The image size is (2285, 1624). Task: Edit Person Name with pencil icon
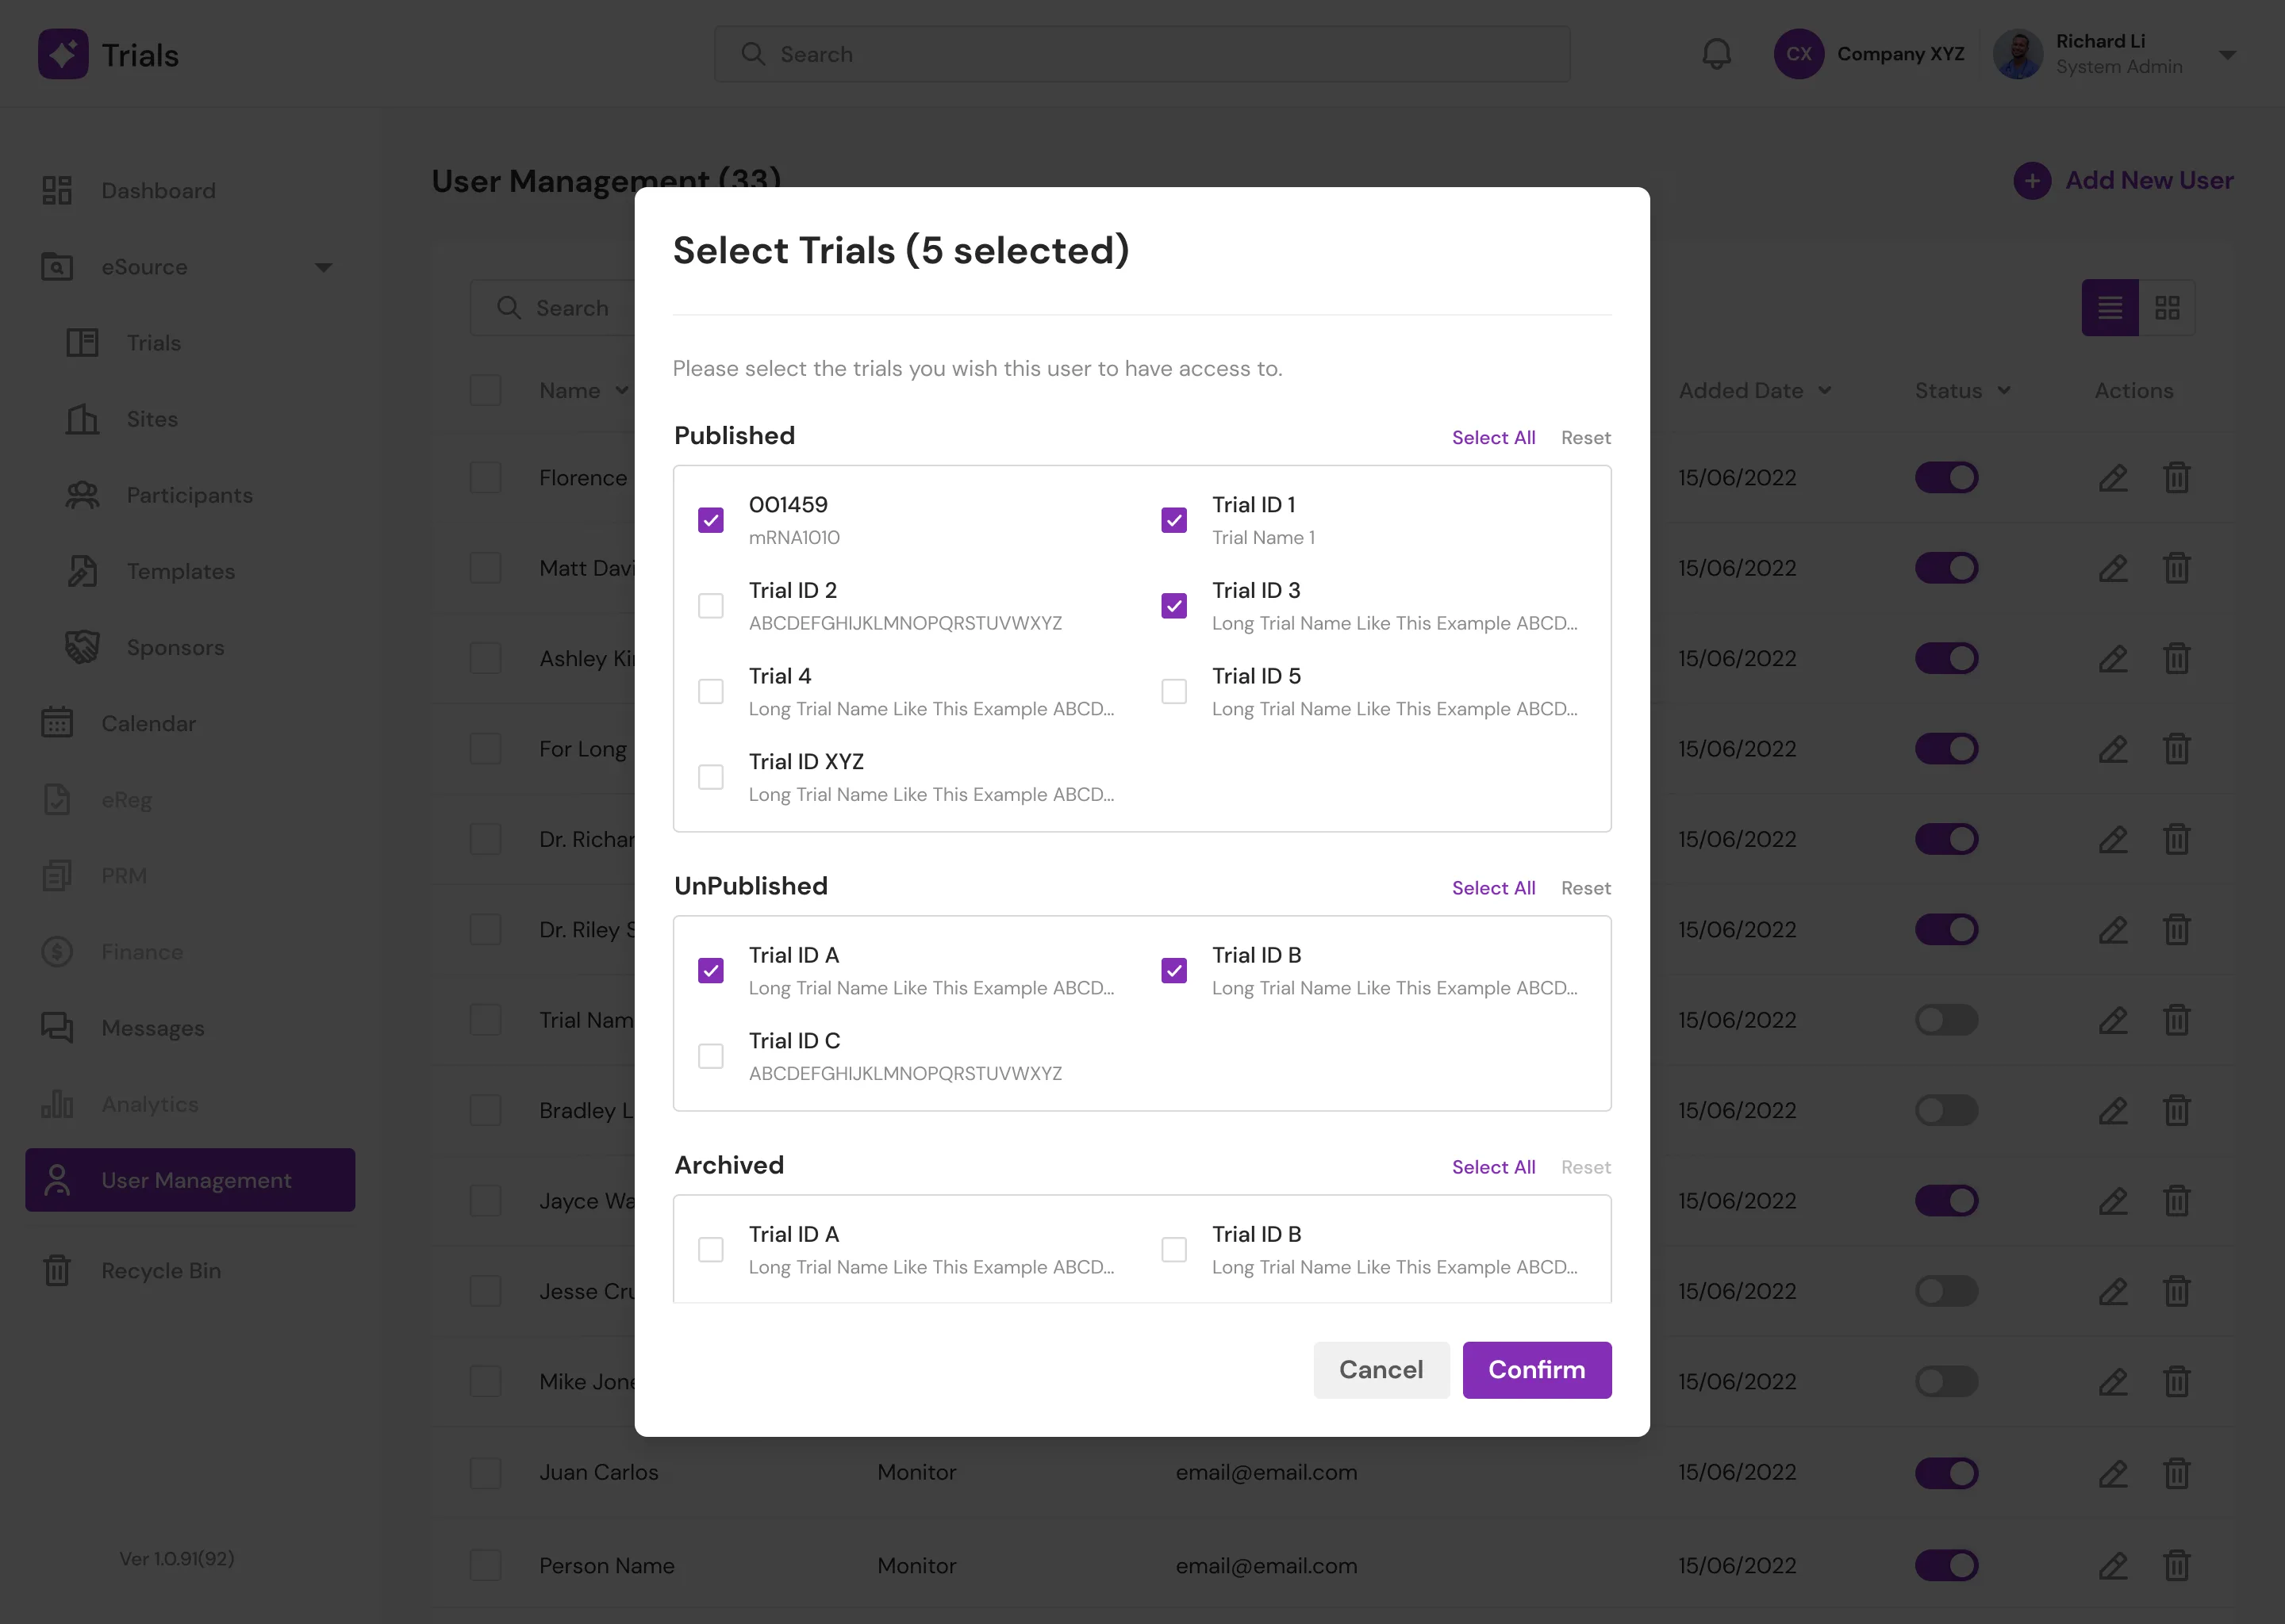pyautogui.click(x=2113, y=1566)
